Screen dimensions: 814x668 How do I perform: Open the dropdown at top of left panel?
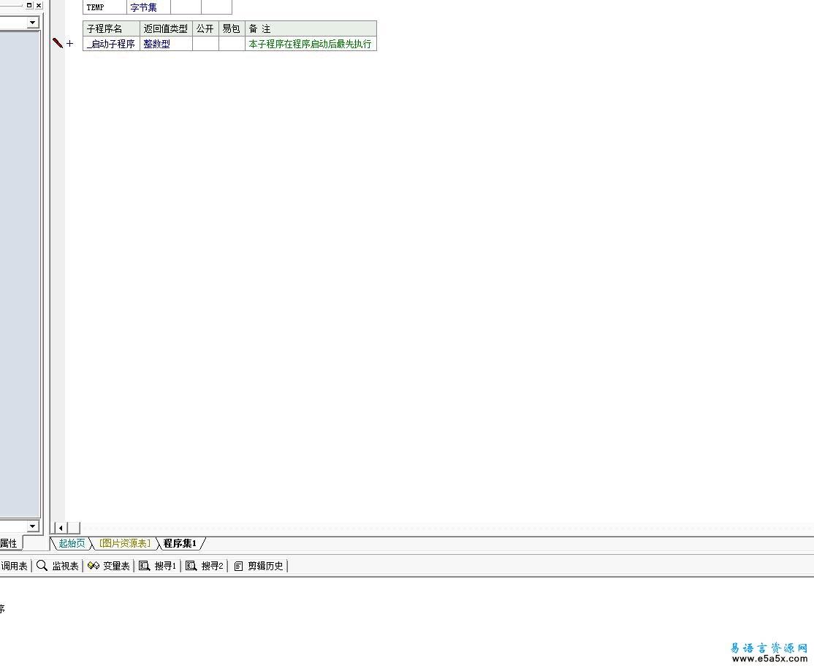pyautogui.click(x=32, y=23)
